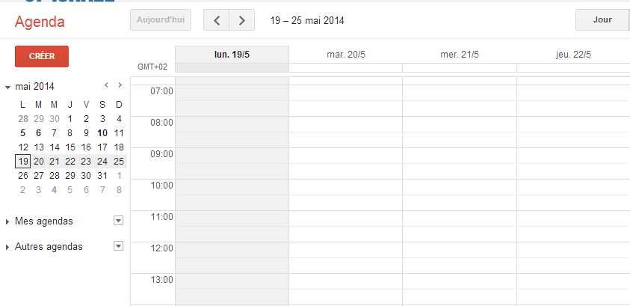Open the mar. 20/5 day header
Image resolution: width=630 pixels, height=306 pixels.
(x=346, y=55)
